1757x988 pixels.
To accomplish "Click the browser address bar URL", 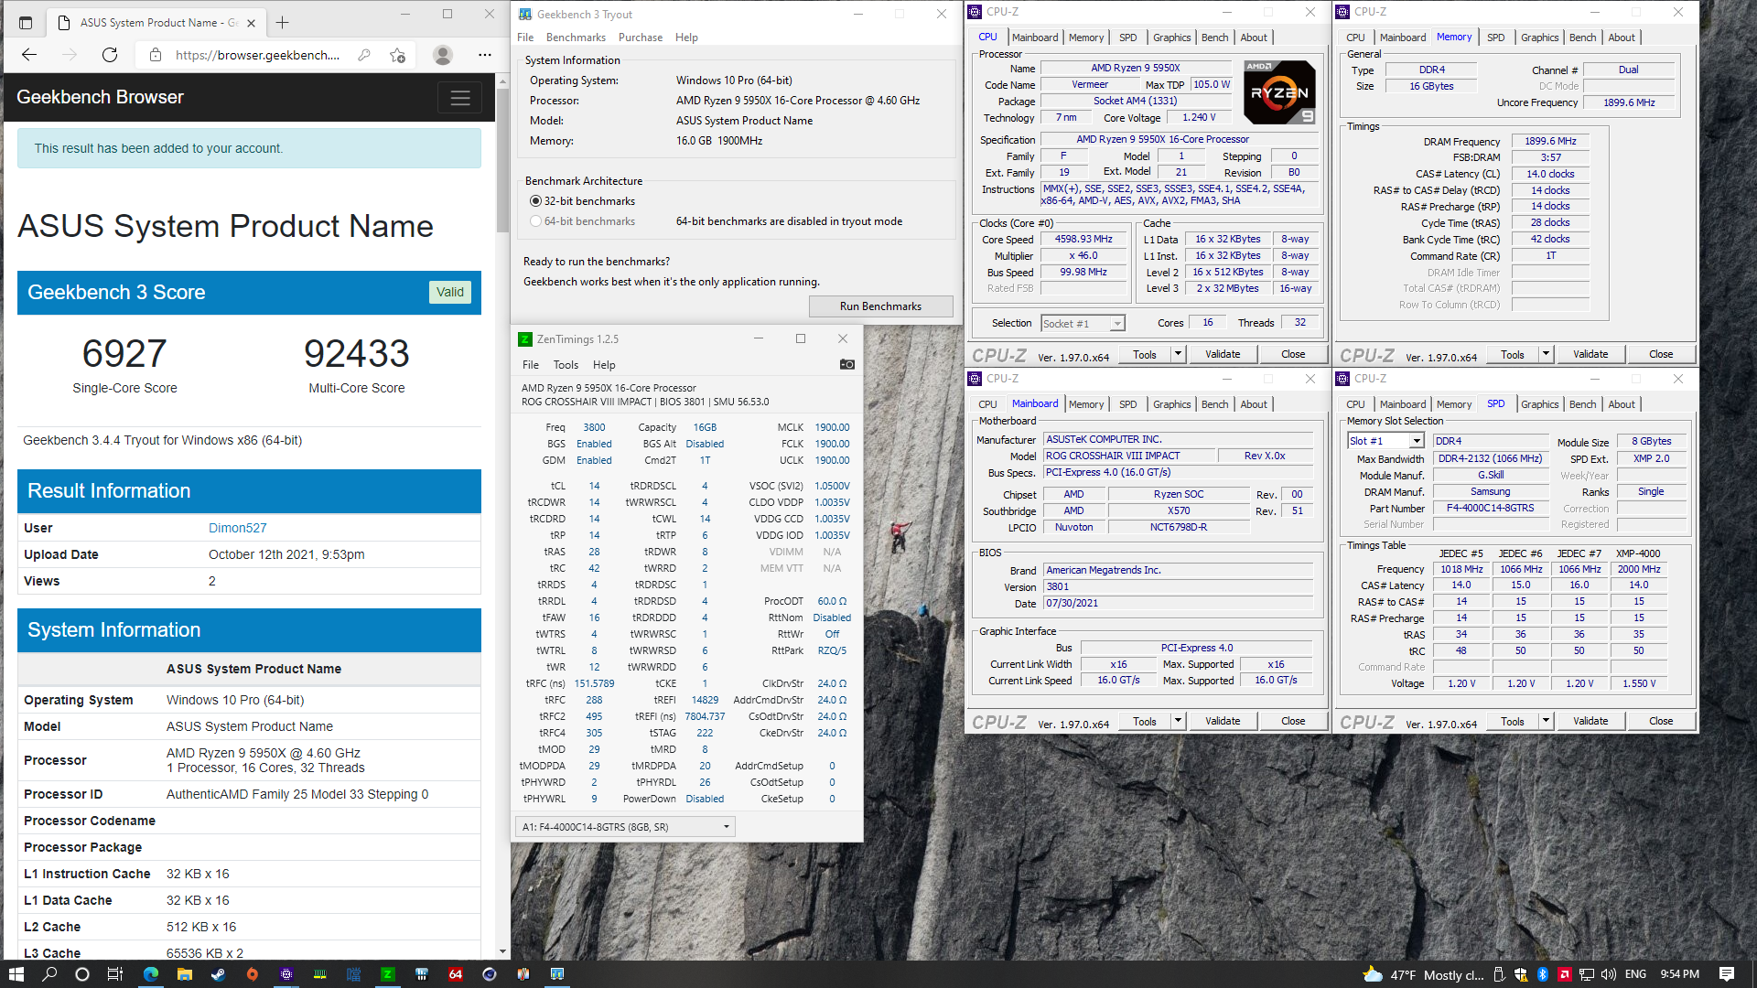I will coord(257,55).
